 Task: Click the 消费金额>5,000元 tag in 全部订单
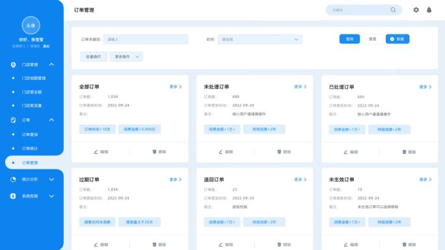(140, 129)
